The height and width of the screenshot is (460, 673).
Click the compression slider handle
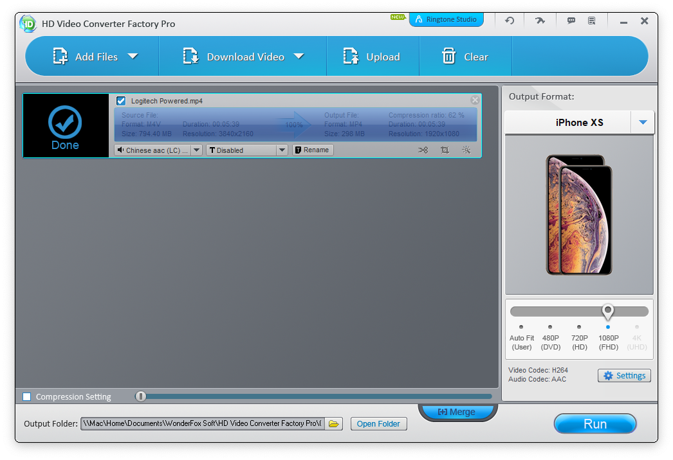coord(140,396)
